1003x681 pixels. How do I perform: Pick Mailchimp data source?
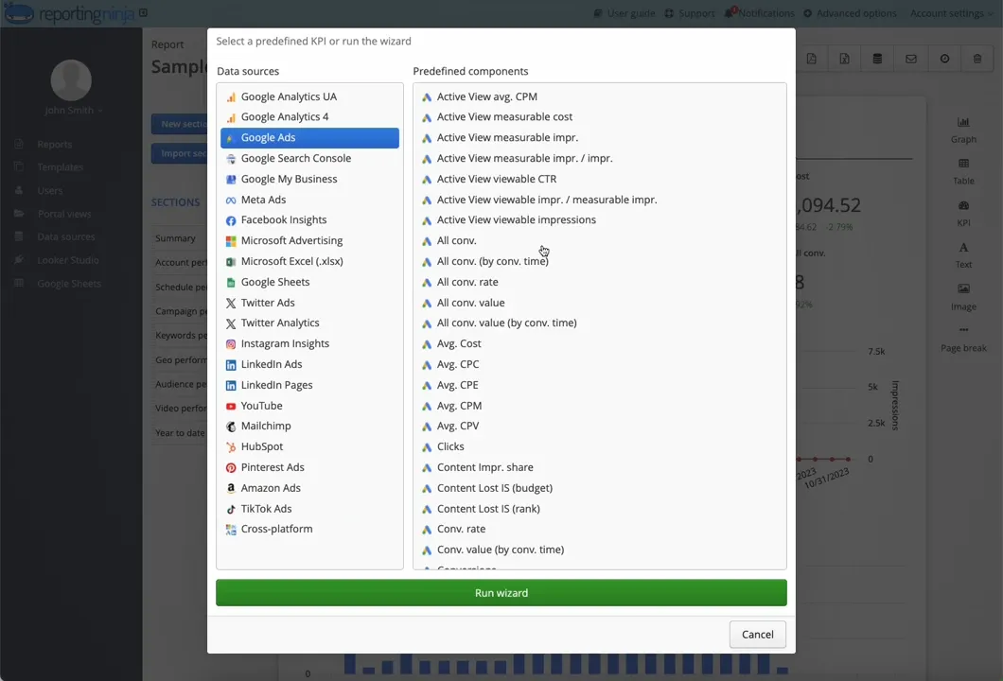[309, 426]
